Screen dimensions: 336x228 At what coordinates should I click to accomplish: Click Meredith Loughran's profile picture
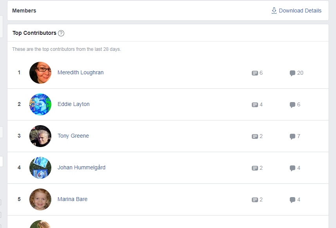(x=40, y=73)
